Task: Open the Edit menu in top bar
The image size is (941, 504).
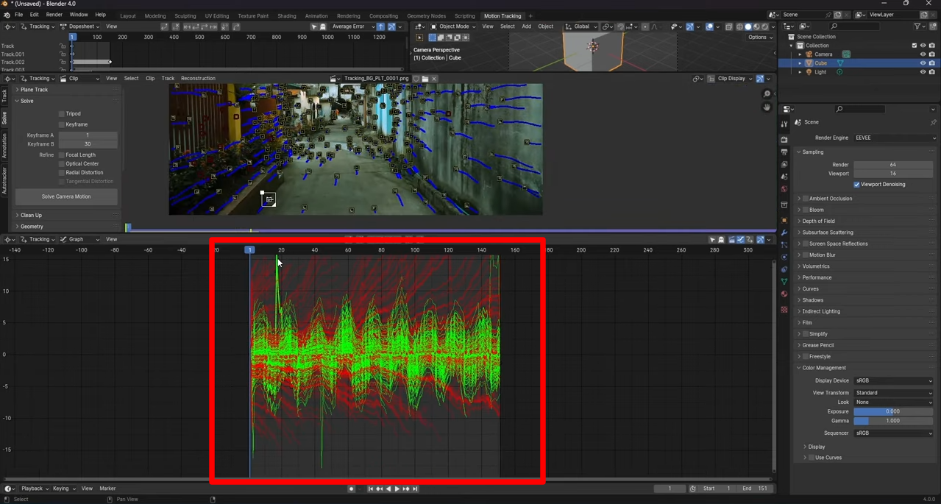Action: click(x=35, y=15)
